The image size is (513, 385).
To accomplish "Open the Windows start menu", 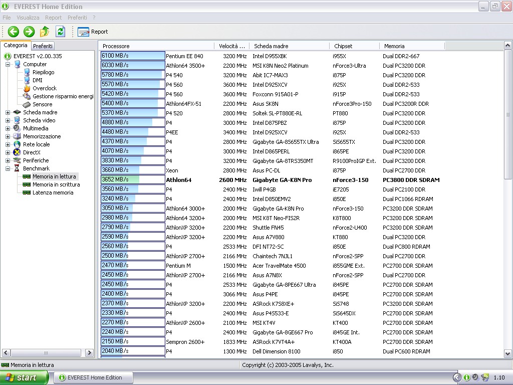I will 24,377.
